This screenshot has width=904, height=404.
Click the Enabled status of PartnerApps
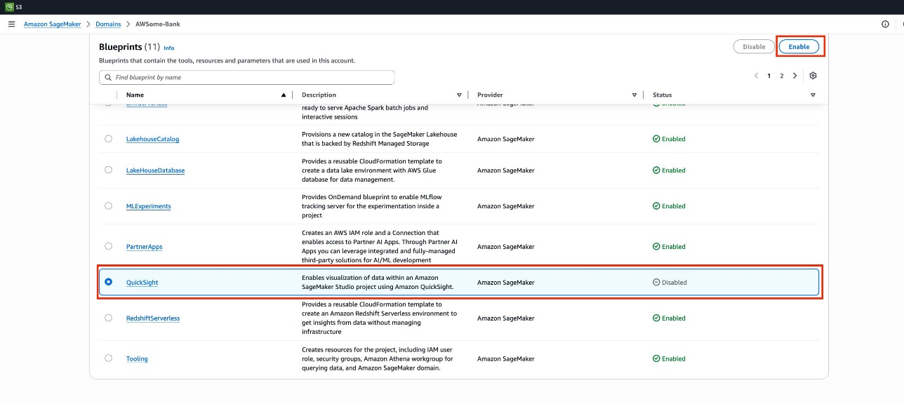pyautogui.click(x=669, y=247)
